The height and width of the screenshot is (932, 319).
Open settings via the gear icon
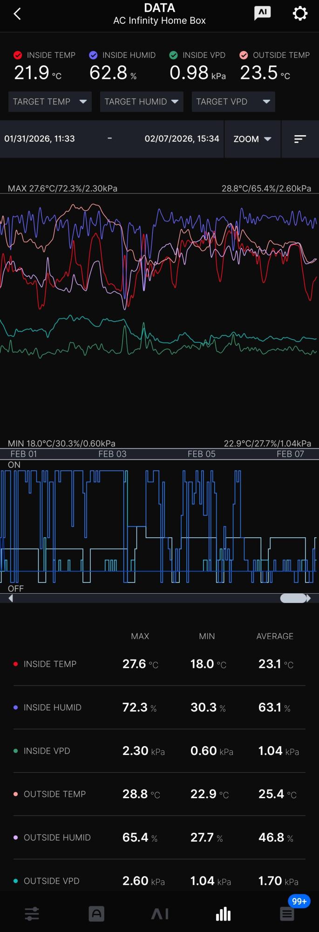[300, 14]
